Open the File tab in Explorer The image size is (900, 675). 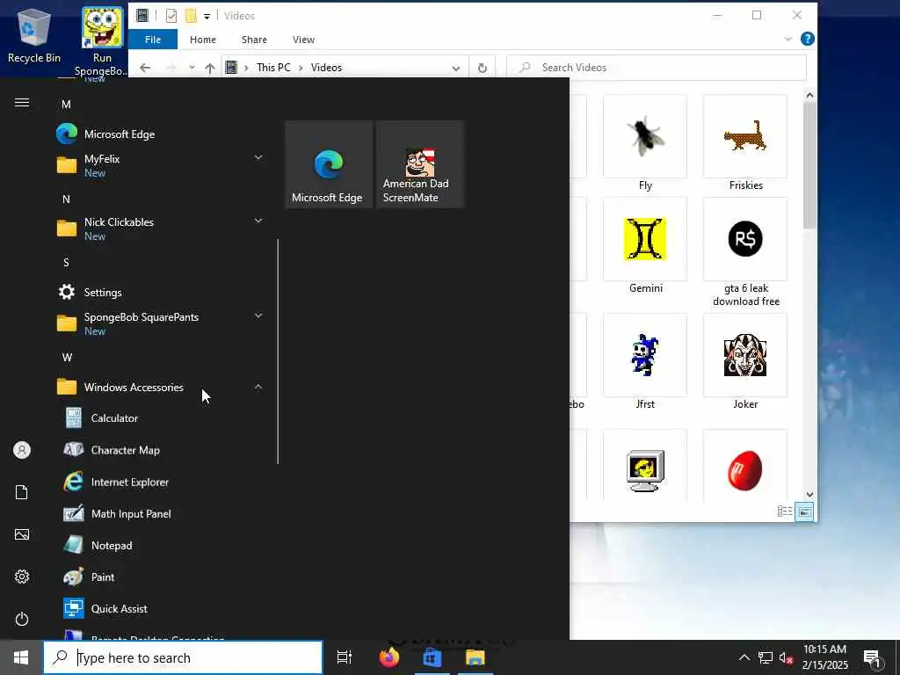click(153, 40)
